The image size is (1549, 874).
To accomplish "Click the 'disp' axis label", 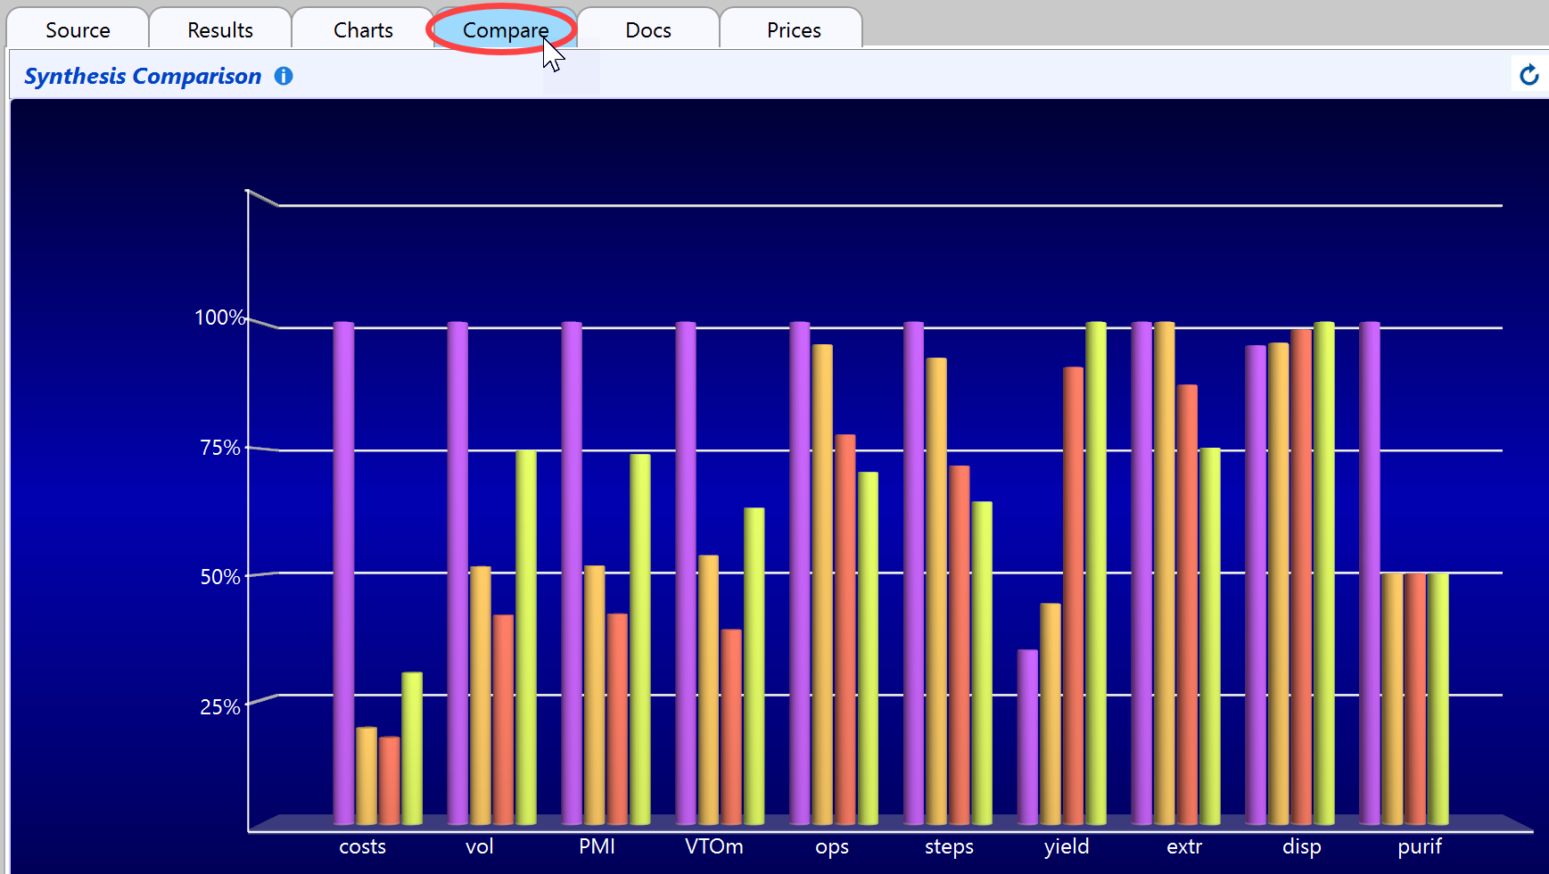I will point(1301,847).
